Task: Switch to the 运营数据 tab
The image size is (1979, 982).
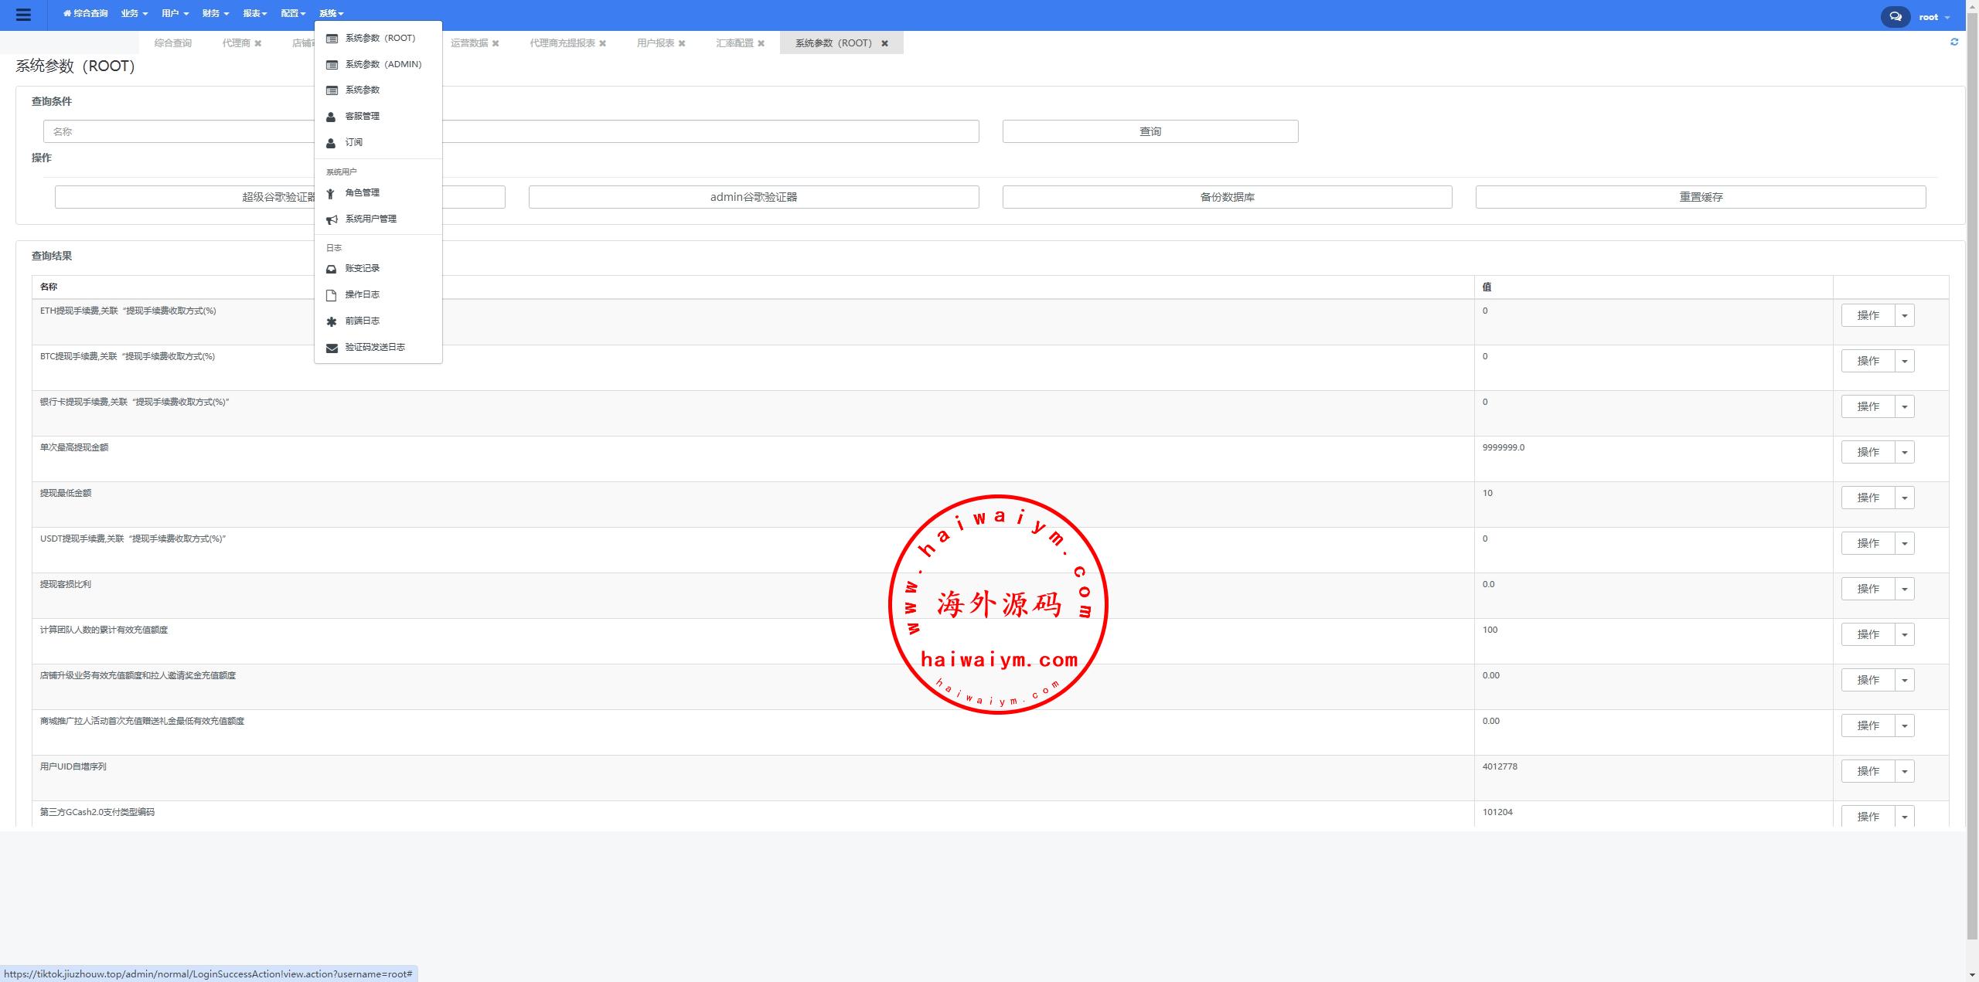Action: (469, 43)
